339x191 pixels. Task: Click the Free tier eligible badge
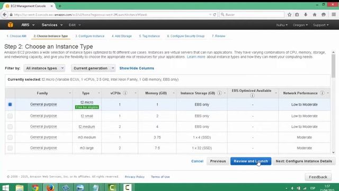click(x=87, y=107)
